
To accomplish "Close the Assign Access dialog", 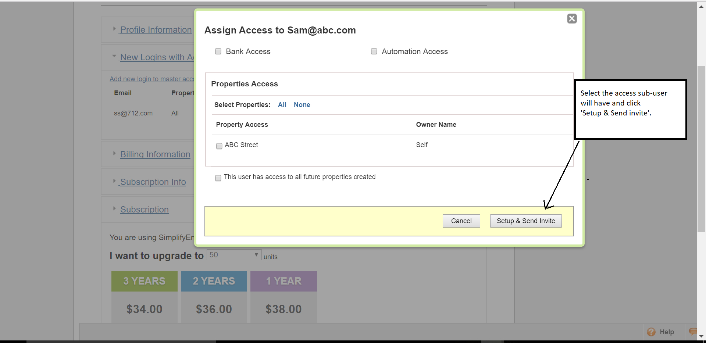I will click(572, 18).
